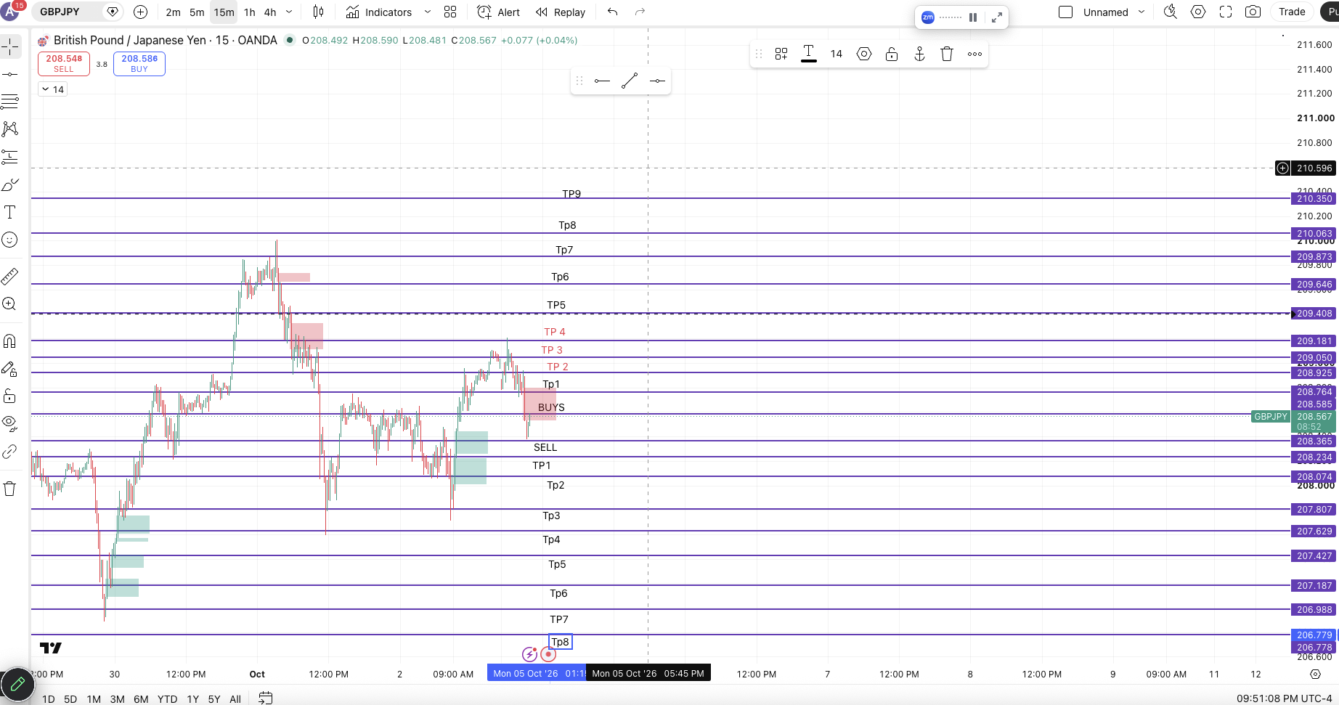Click the layout square box beside Unnamed
Screen dimensions: 1339x705
coord(1066,12)
